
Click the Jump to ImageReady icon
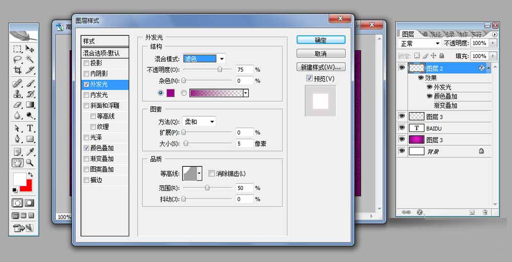23,228
